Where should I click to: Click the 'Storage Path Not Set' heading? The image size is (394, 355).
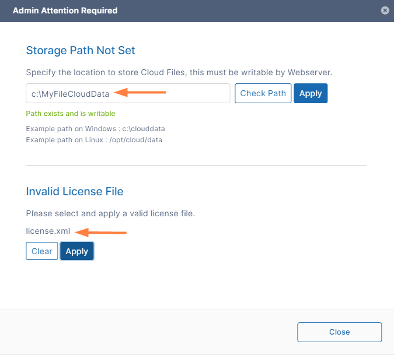[x=81, y=51]
